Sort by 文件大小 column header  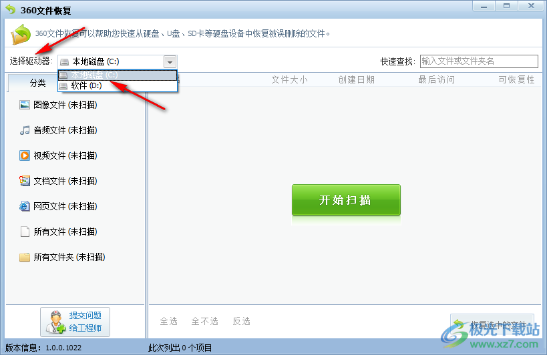[290, 80]
